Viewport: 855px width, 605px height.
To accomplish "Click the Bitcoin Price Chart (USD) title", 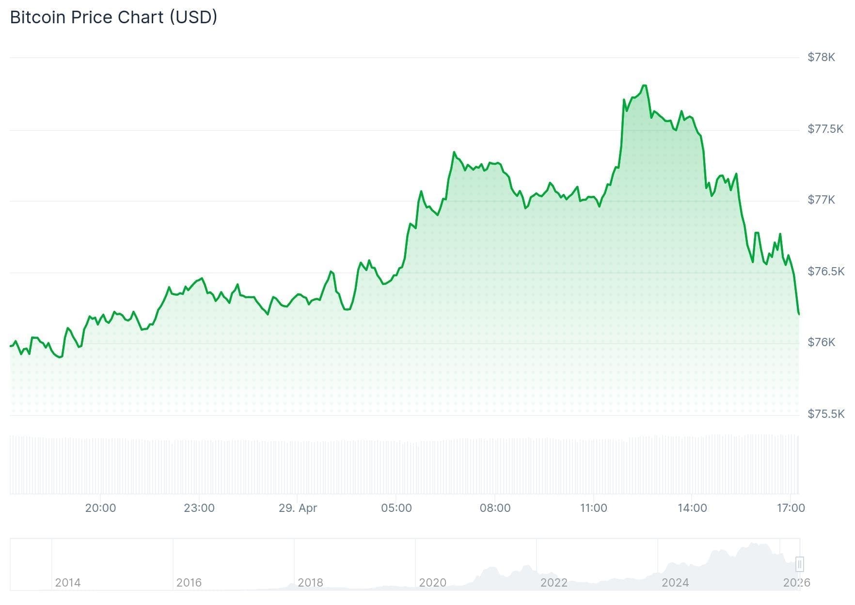I will pos(113,17).
